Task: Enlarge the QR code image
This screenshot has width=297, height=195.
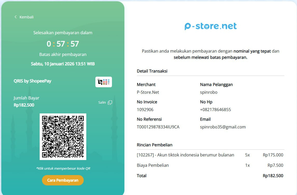Action: tap(63, 137)
